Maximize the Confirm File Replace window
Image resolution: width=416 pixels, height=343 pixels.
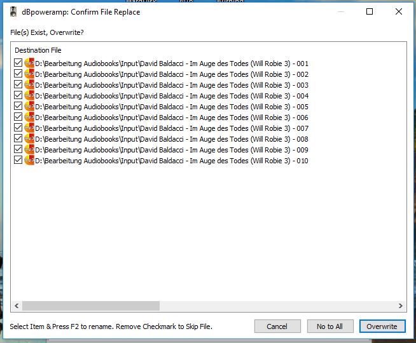[370, 11]
